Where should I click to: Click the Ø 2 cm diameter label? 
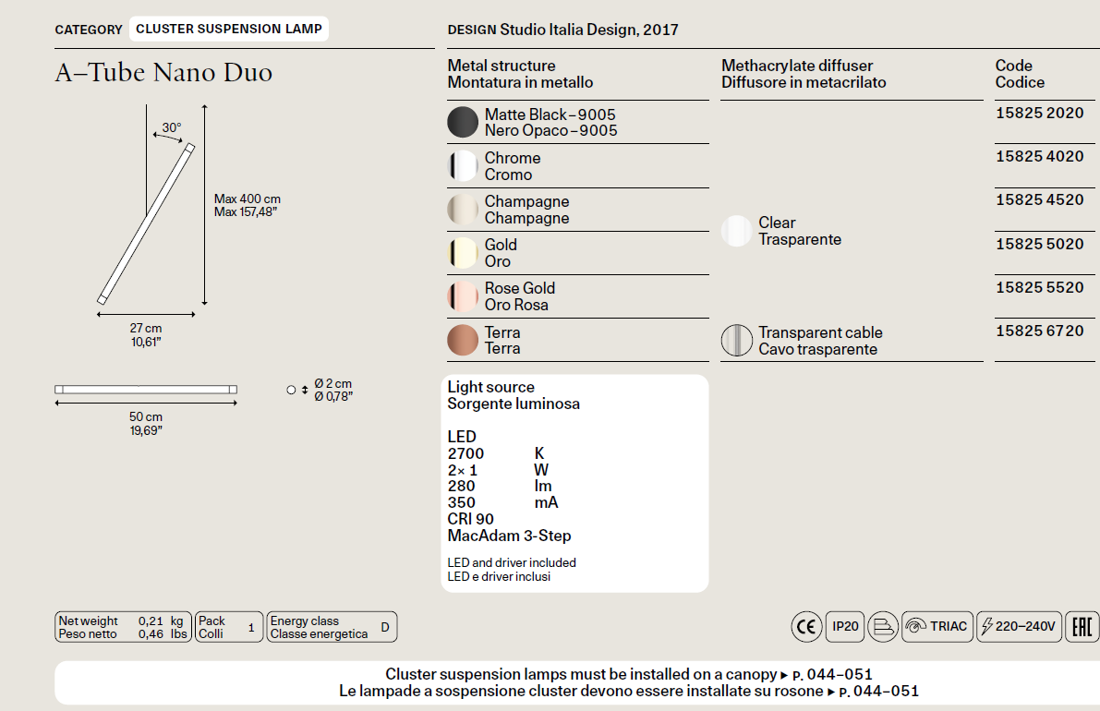333,390
